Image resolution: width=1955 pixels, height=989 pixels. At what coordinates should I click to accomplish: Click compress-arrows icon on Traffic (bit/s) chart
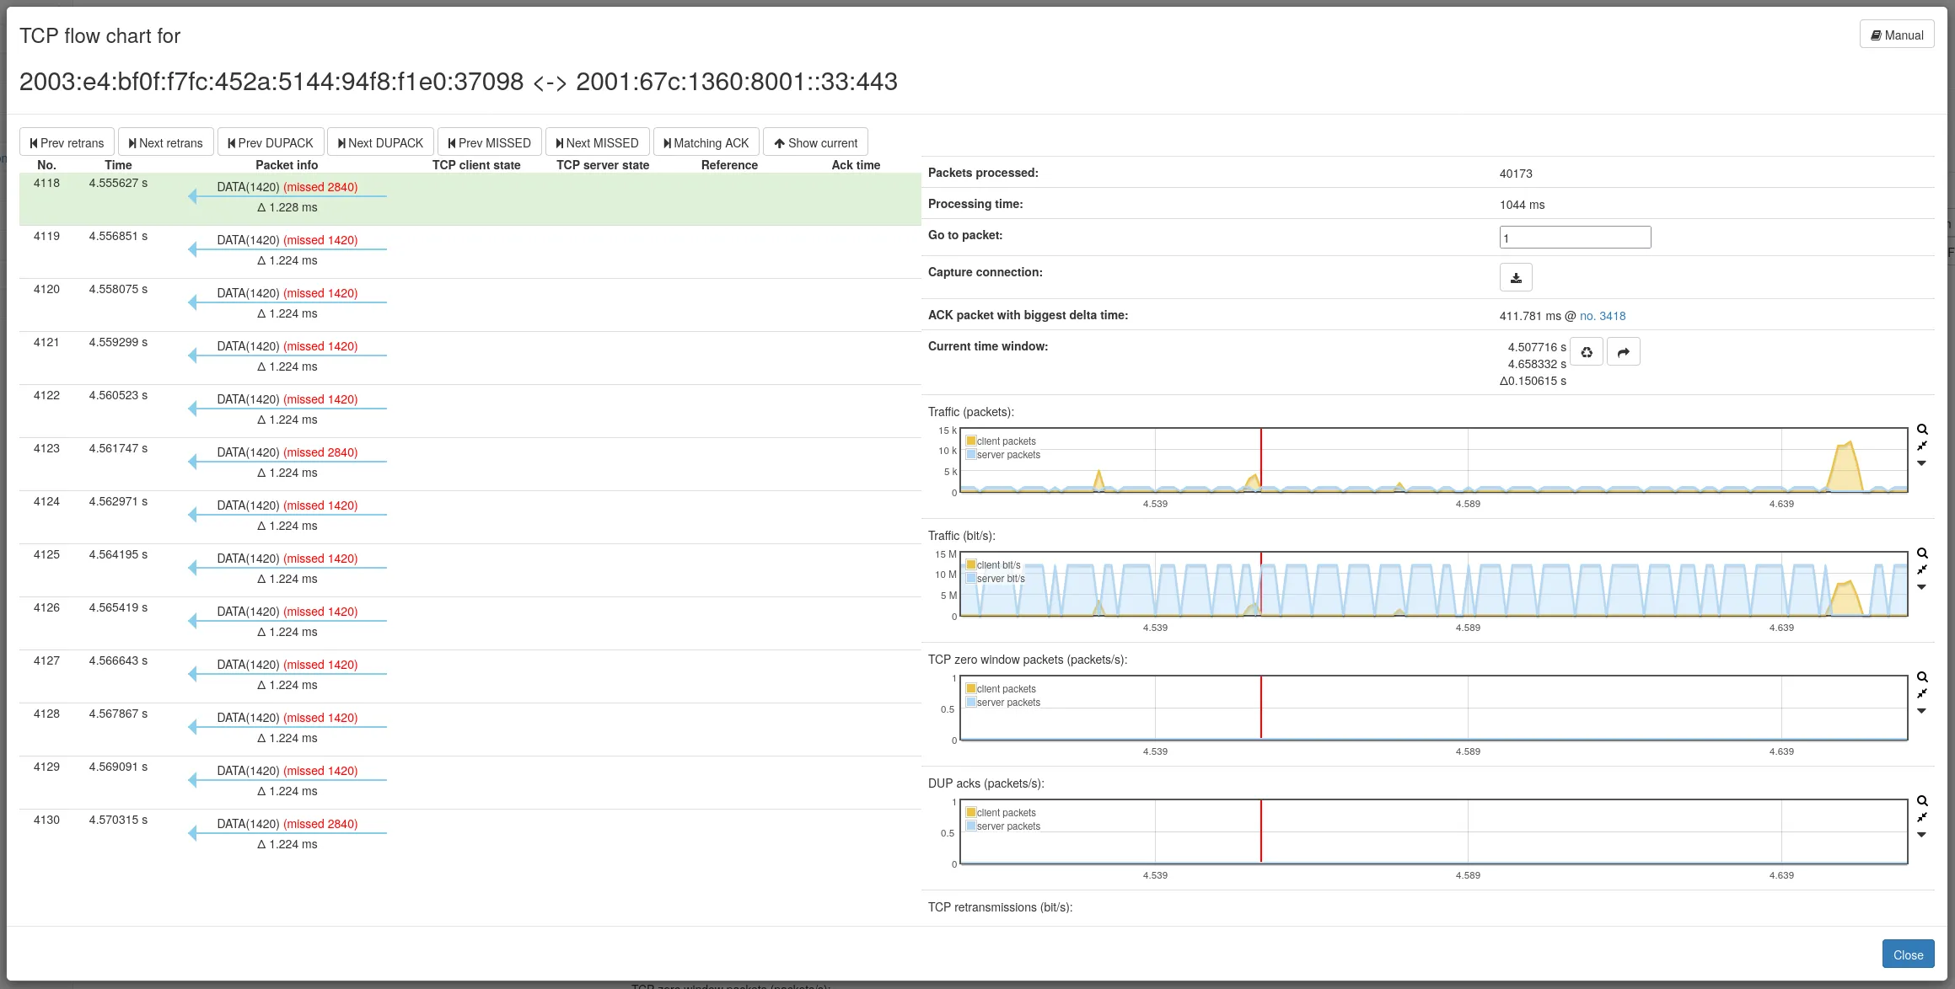coord(1922,570)
